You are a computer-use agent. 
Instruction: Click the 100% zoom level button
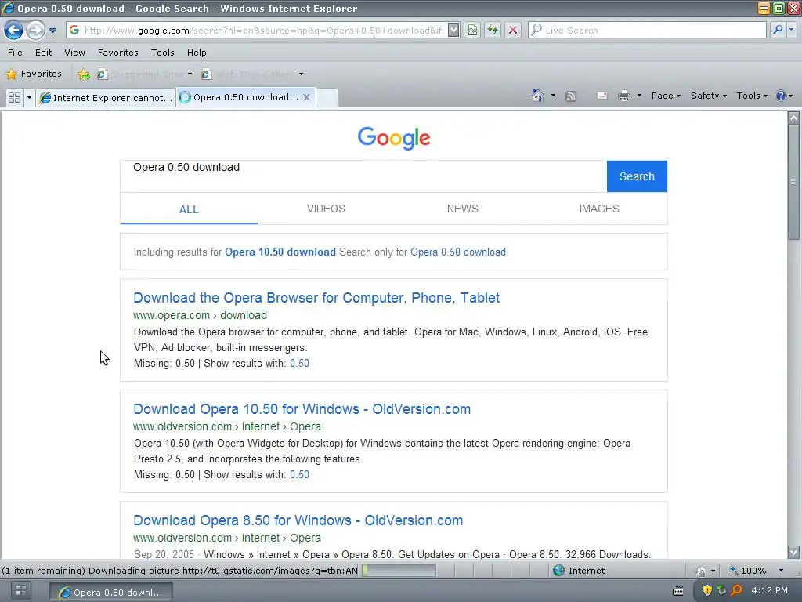tap(748, 571)
